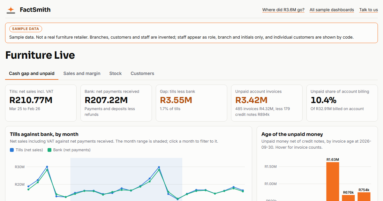Click 'Unpaid account invoices' card label
This screenshot has height=201, width=383.
pyautogui.click(x=259, y=92)
